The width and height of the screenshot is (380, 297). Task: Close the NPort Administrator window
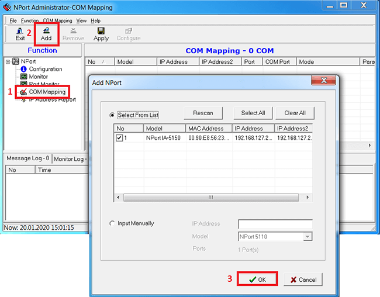click(364, 5)
